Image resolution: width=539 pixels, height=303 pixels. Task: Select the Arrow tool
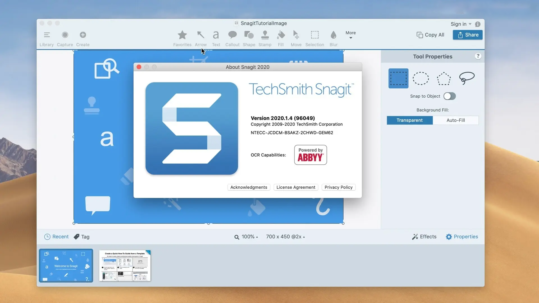click(200, 38)
